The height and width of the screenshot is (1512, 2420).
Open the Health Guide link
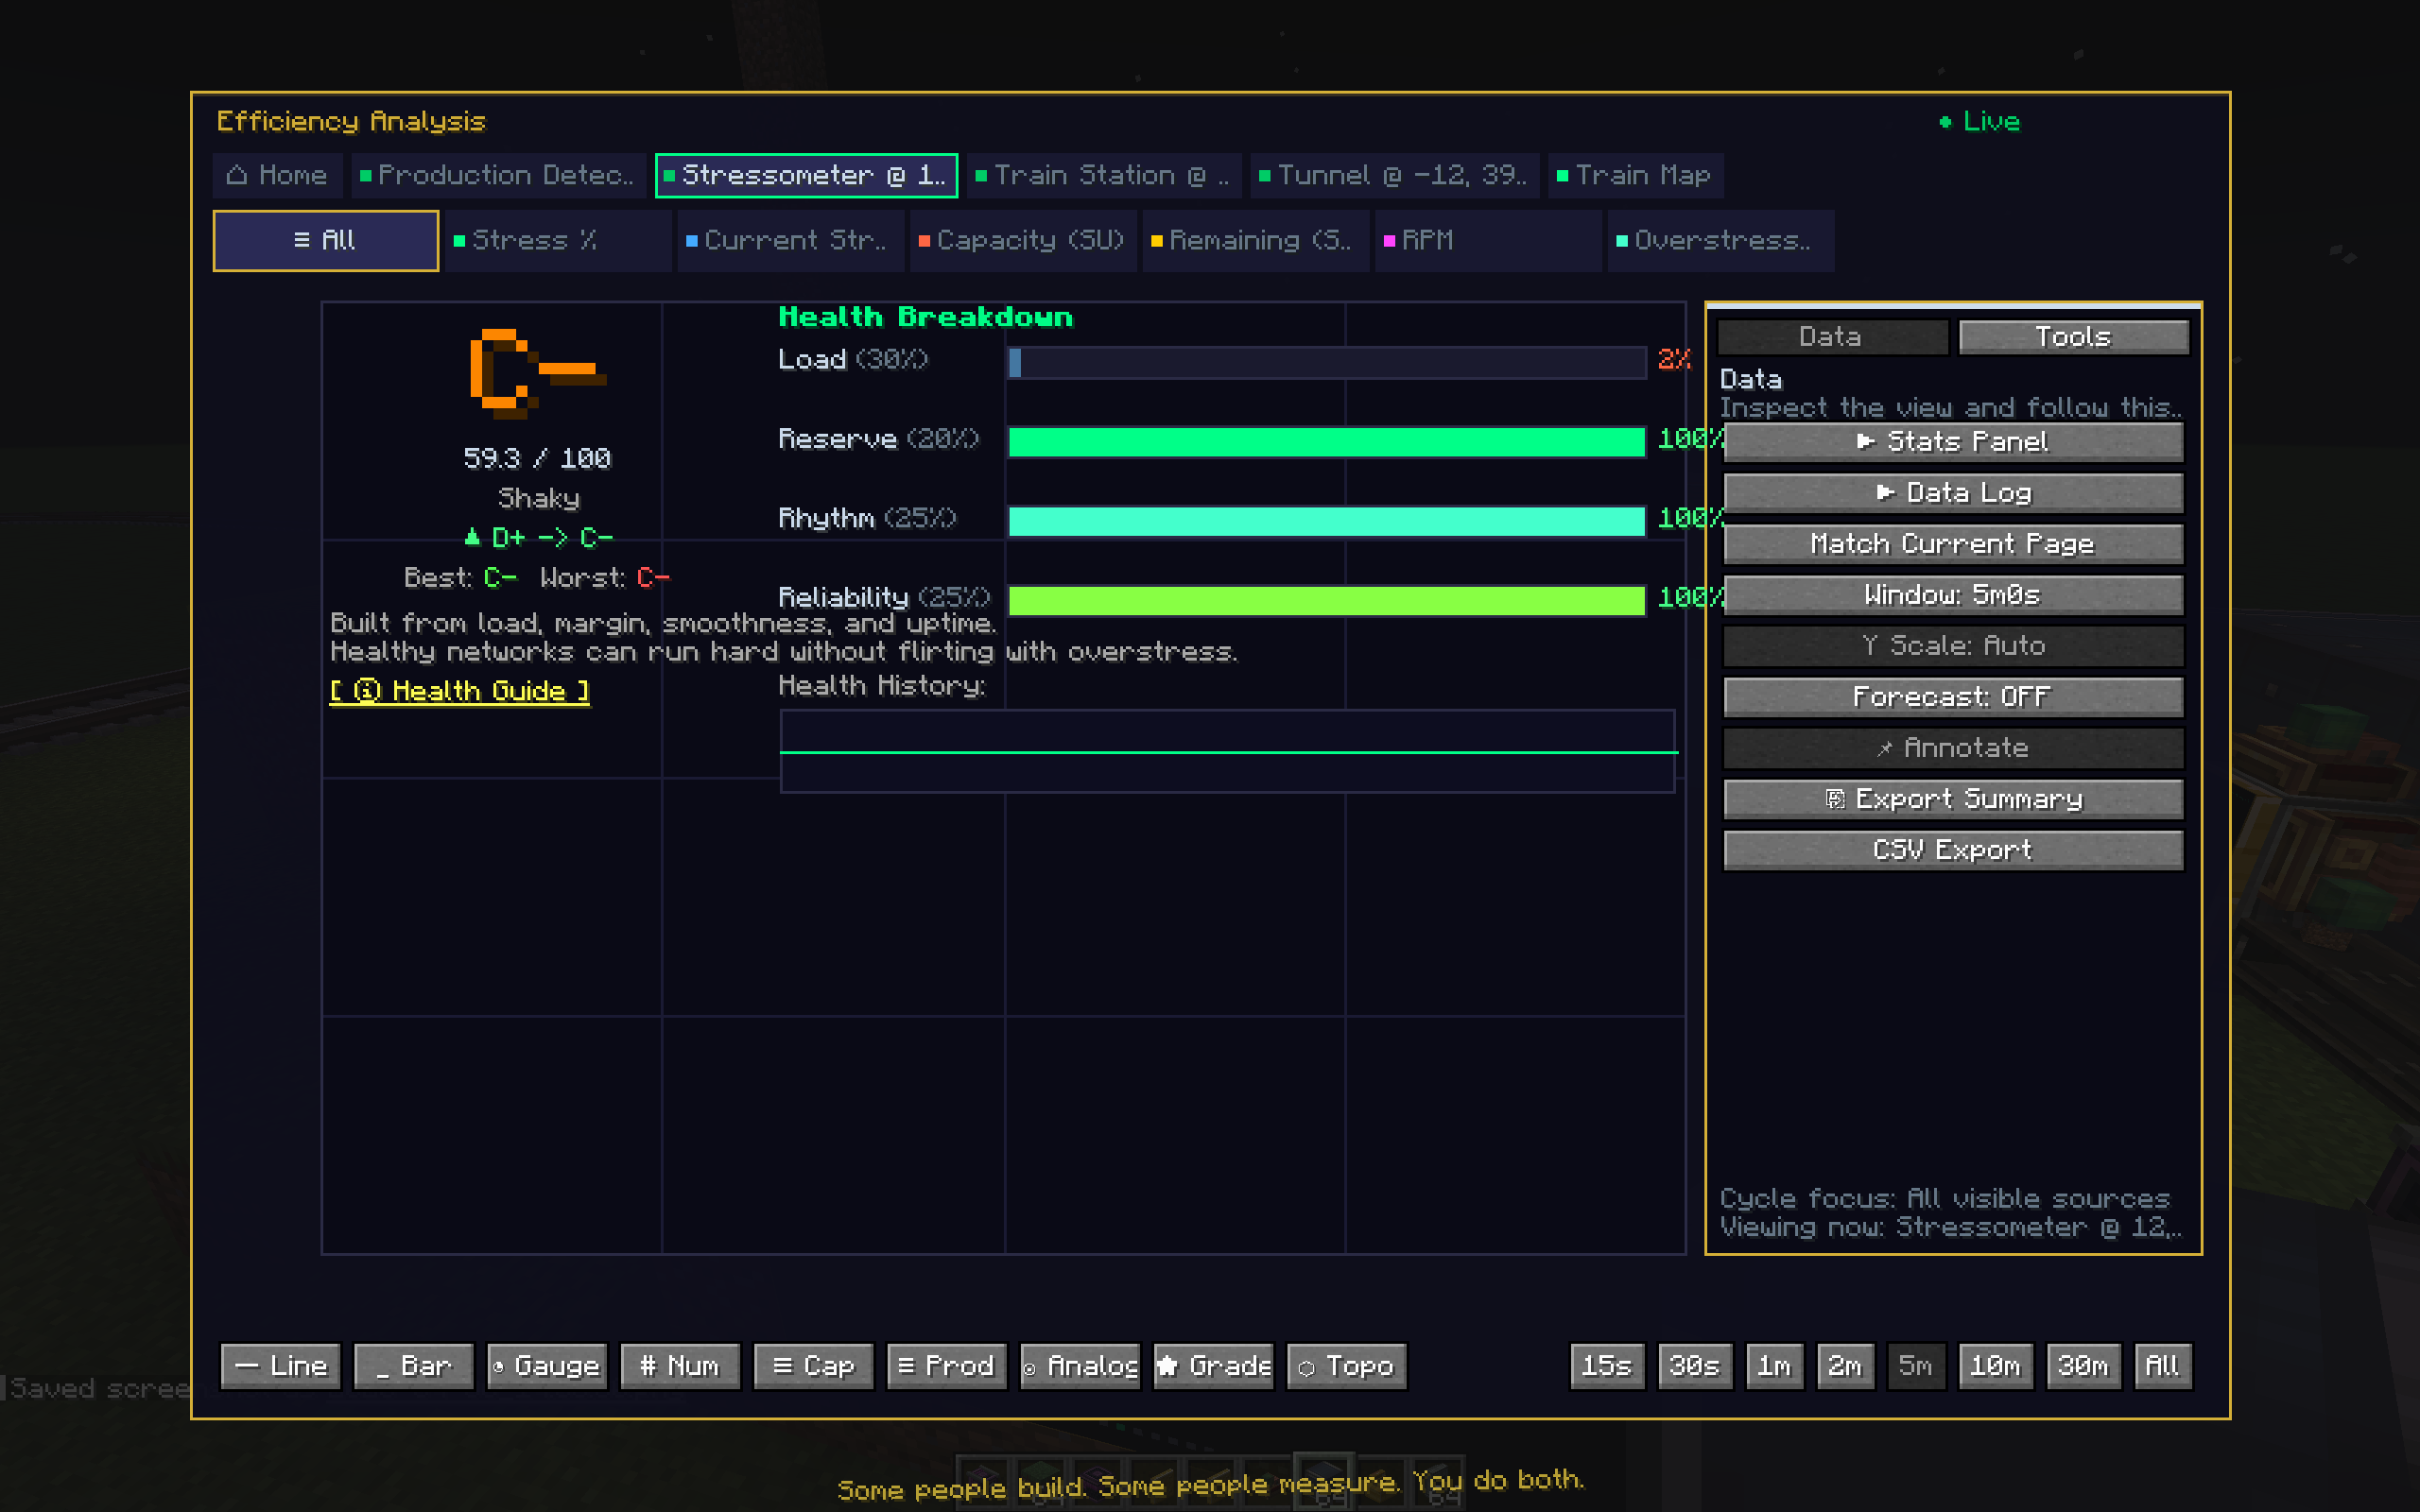pos(459,691)
